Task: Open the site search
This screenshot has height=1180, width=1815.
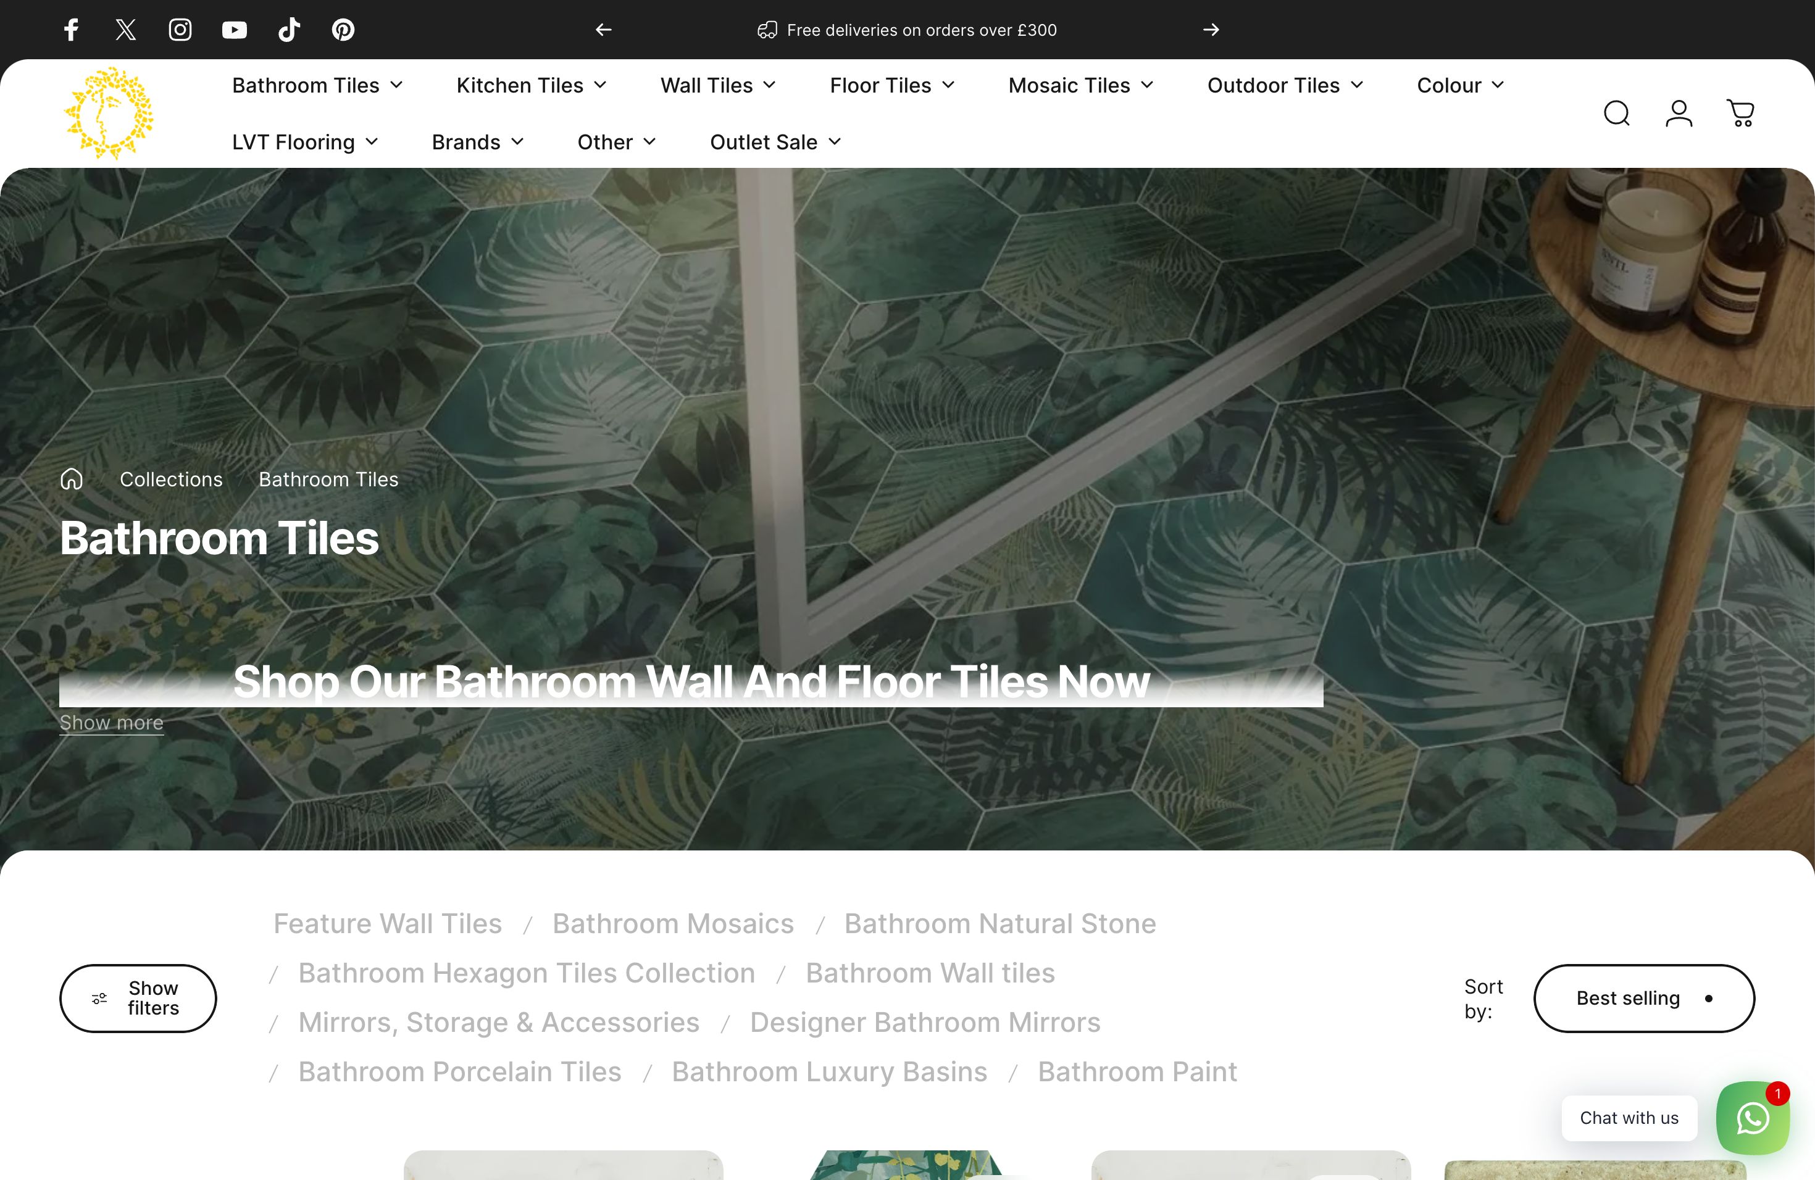Action: pos(1616,113)
